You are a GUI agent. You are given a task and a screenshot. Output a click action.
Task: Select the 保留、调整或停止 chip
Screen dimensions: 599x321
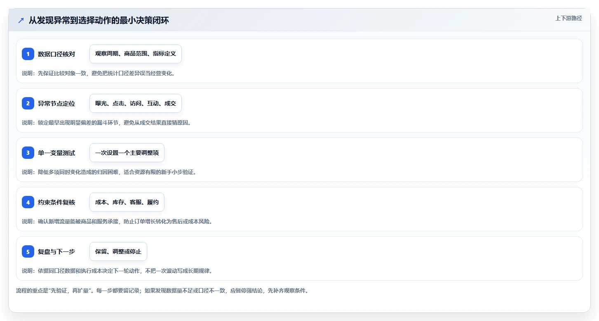(x=118, y=251)
